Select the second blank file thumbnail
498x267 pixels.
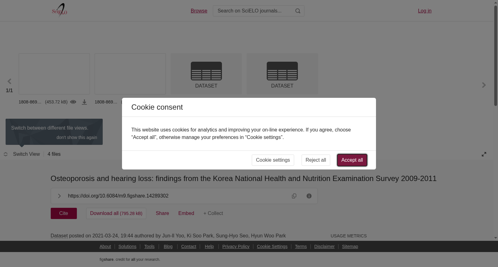pos(130,74)
